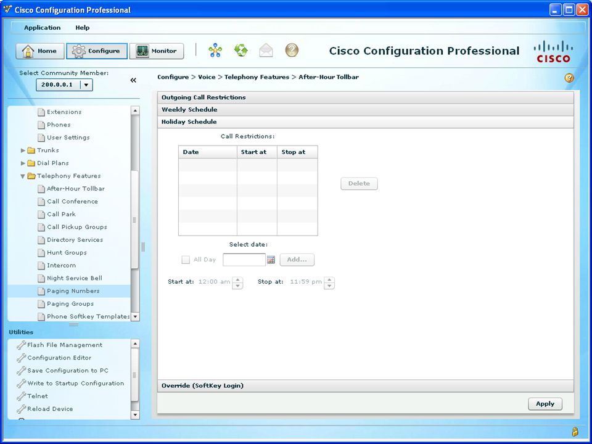Viewport: 592px width, 444px height.
Task: Collapse the left navigation pane
Action: coord(133,80)
